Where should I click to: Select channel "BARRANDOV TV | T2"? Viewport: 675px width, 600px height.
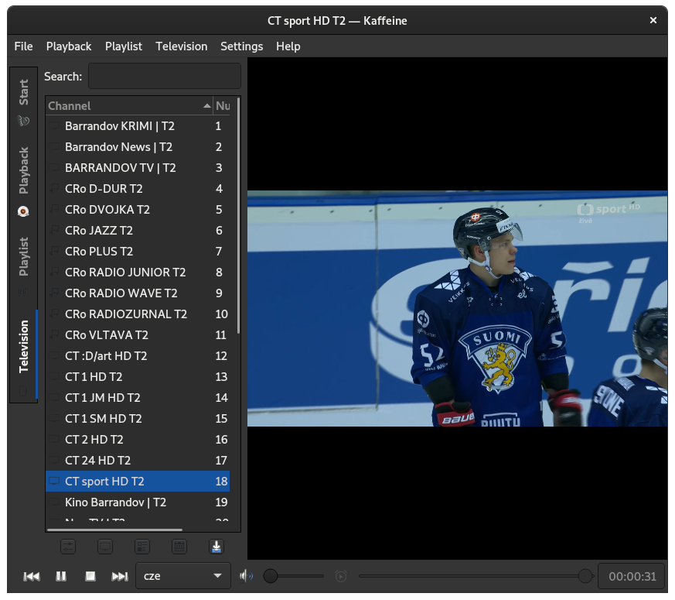tap(138, 168)
